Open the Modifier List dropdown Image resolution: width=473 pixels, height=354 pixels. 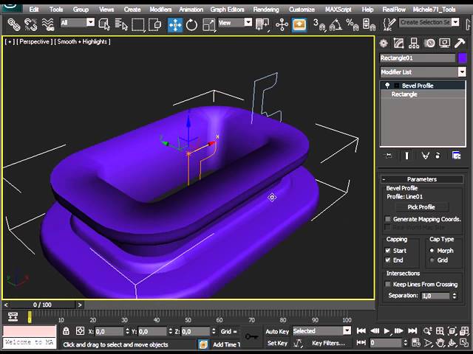[x=462, y=72]
